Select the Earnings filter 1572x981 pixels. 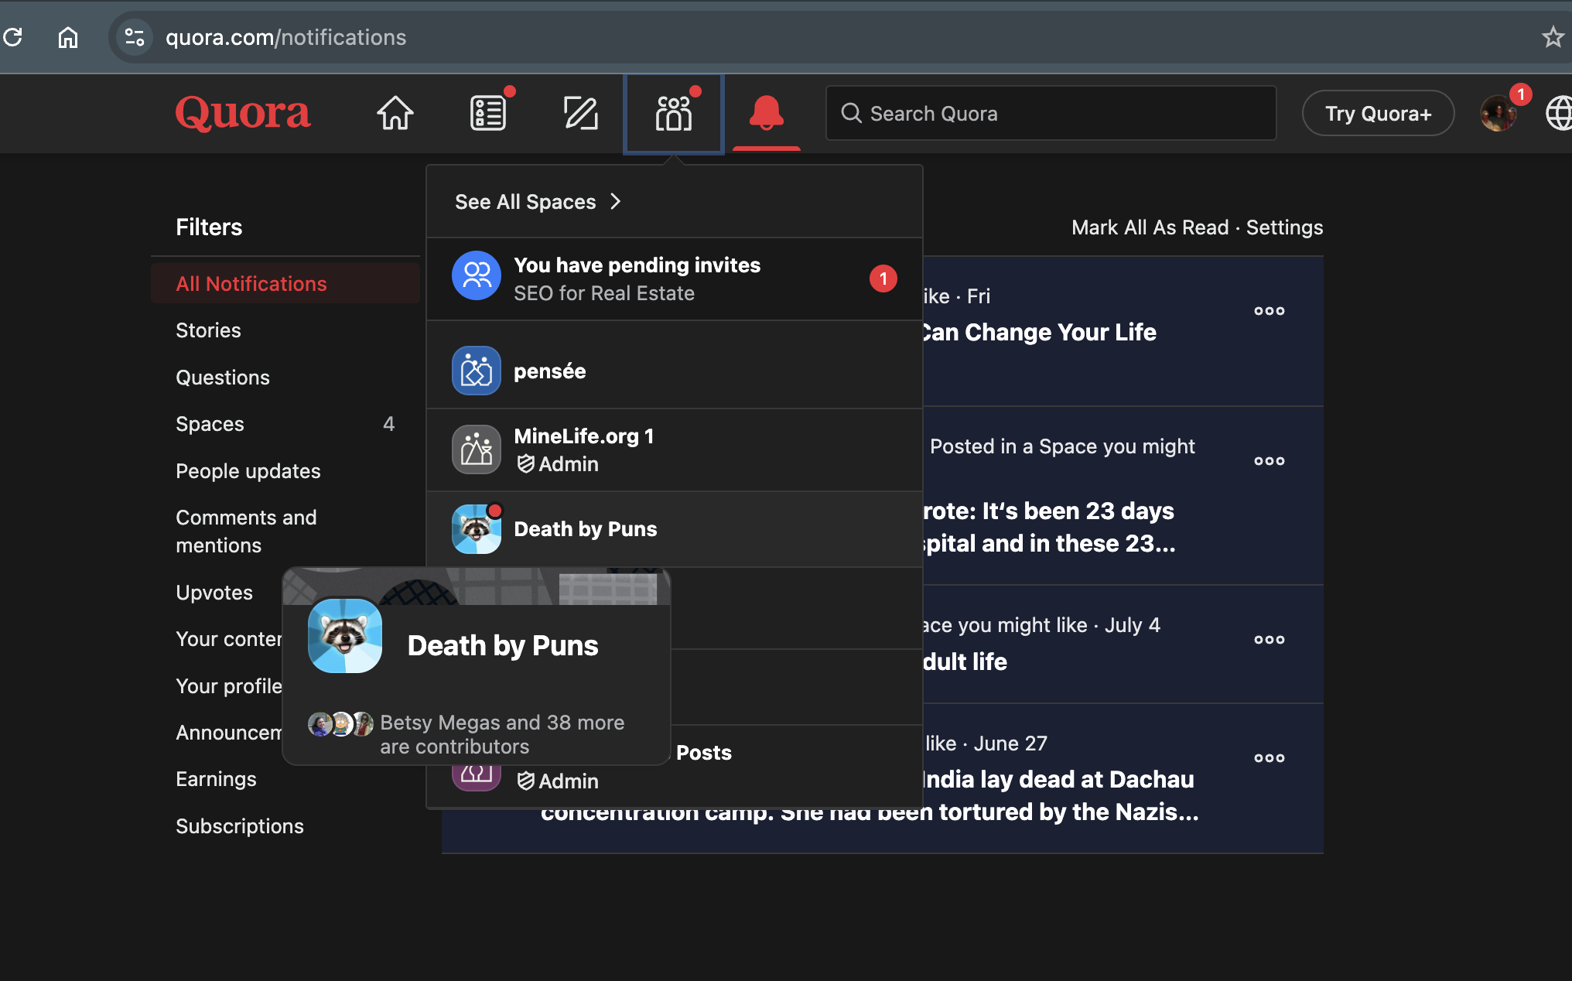click(x=216, y=779)
